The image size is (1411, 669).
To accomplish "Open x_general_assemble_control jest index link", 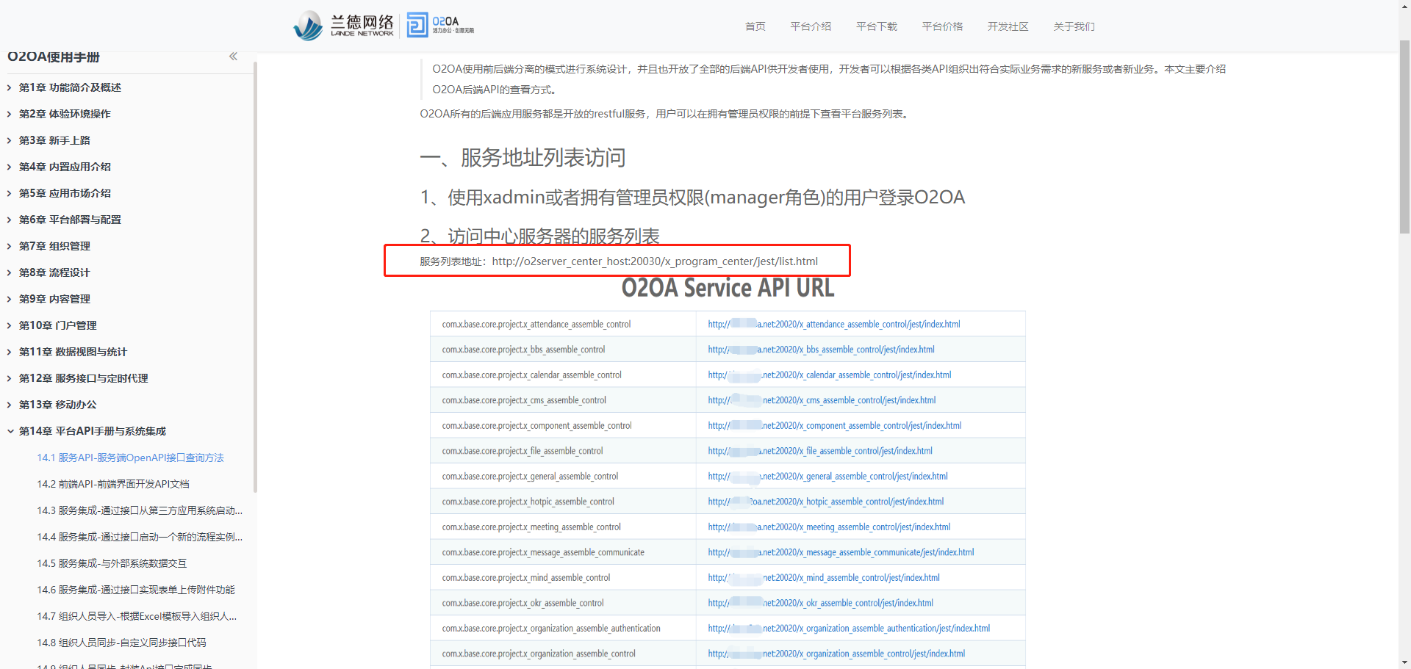I will [x=827, y=476].
